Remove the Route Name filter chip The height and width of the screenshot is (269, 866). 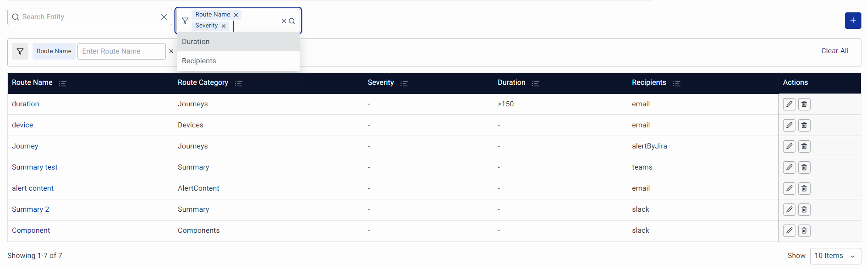(x=236, y=15)
